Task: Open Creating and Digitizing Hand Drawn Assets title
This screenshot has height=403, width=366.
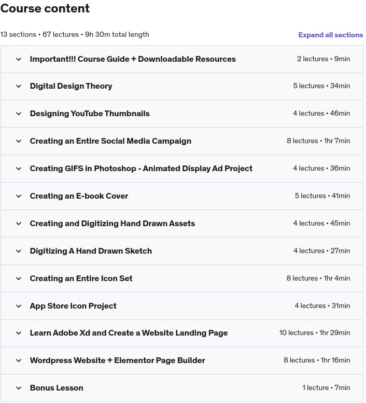Action: 112,224
